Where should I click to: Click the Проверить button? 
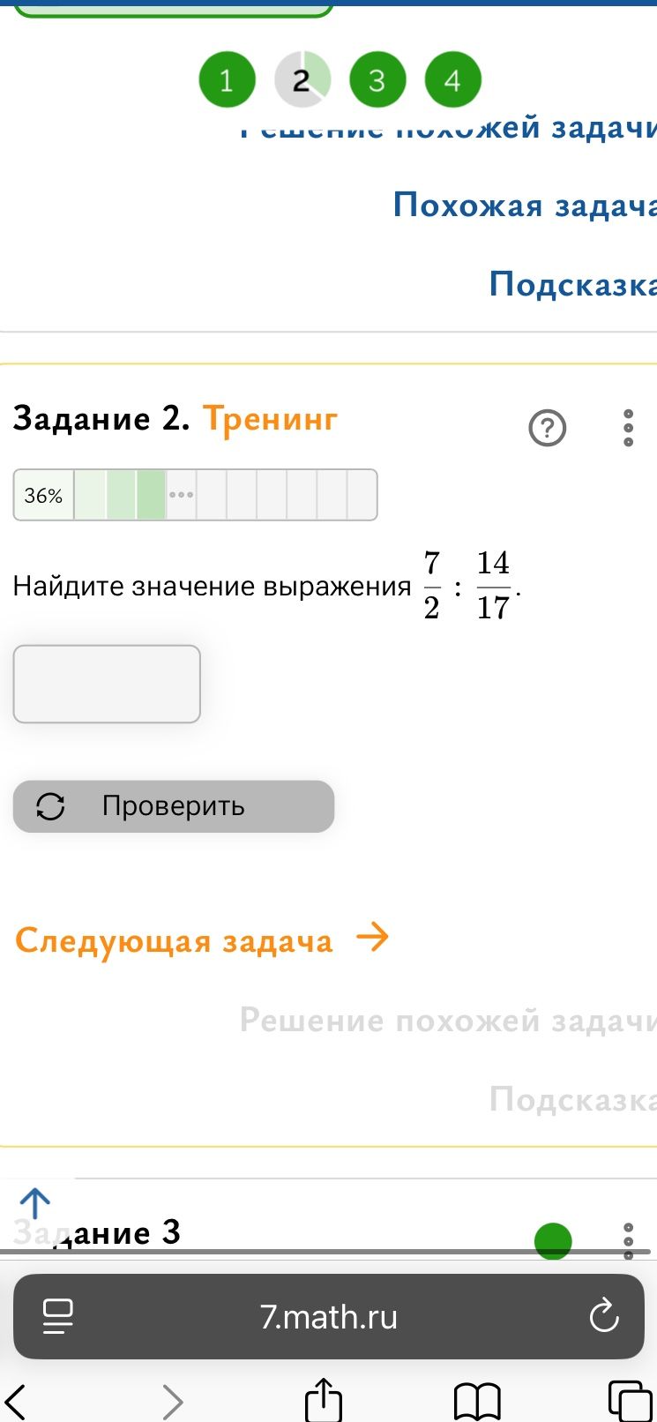pyautogui.click(x=174, y=806)
